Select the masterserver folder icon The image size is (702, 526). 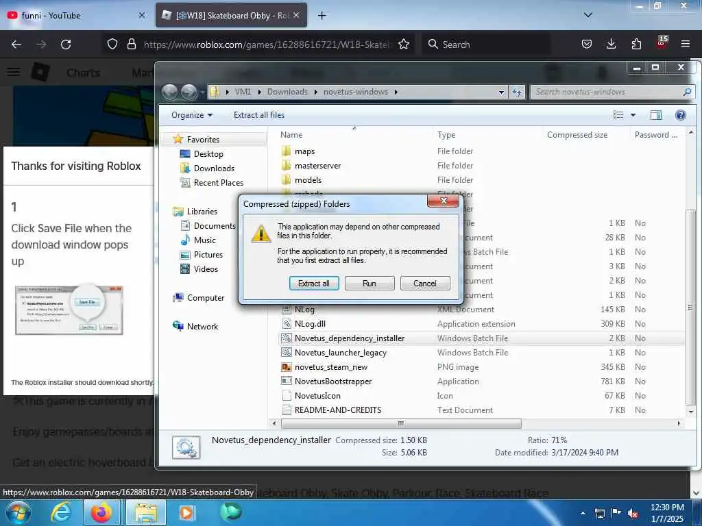tap(287, 166)
